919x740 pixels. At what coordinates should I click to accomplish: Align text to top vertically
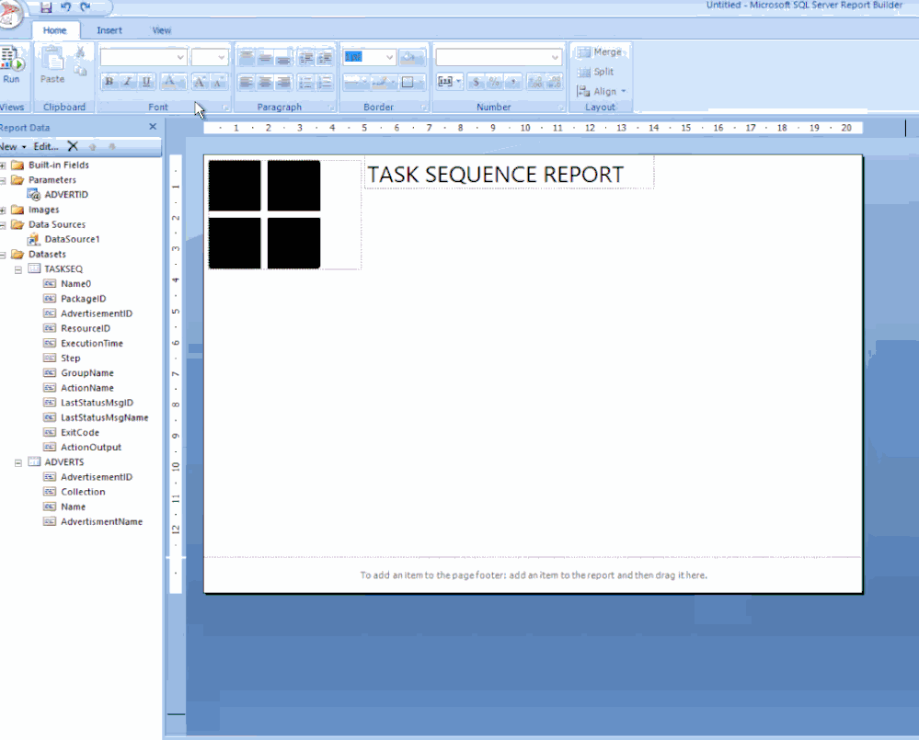(x=247, y=57)
